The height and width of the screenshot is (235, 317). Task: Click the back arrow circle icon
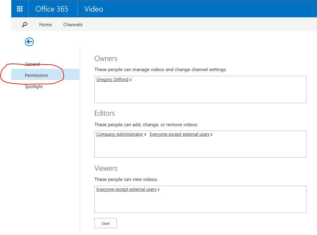click(29, 41)
